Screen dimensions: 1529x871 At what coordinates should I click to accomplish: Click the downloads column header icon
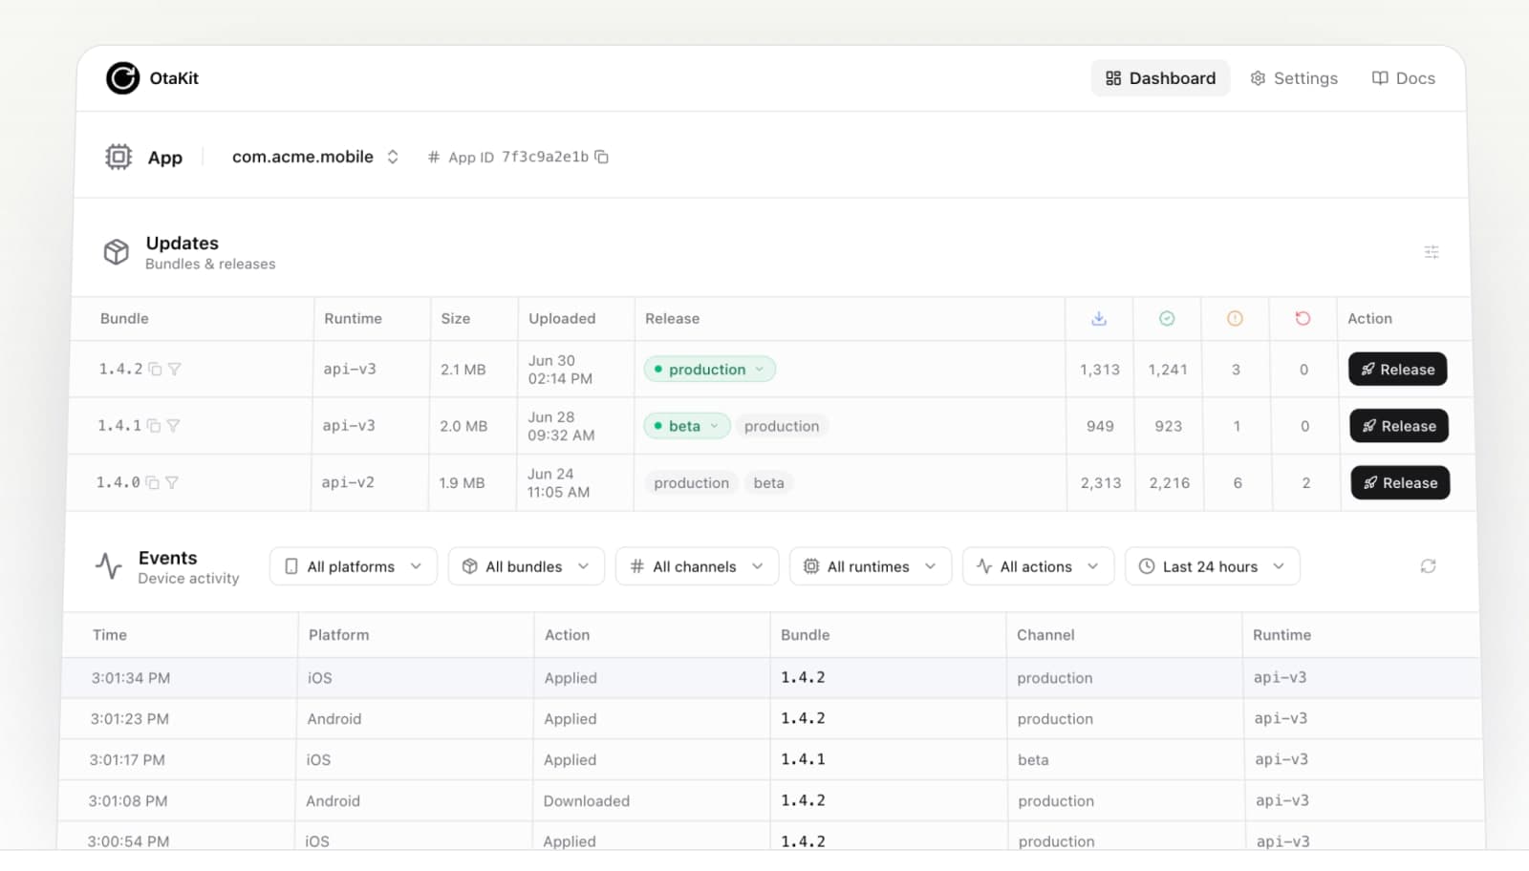coord(1099,318)
